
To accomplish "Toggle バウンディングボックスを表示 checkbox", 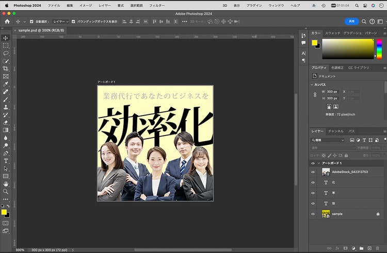I will pyautogui.click(x=73, y=22).
